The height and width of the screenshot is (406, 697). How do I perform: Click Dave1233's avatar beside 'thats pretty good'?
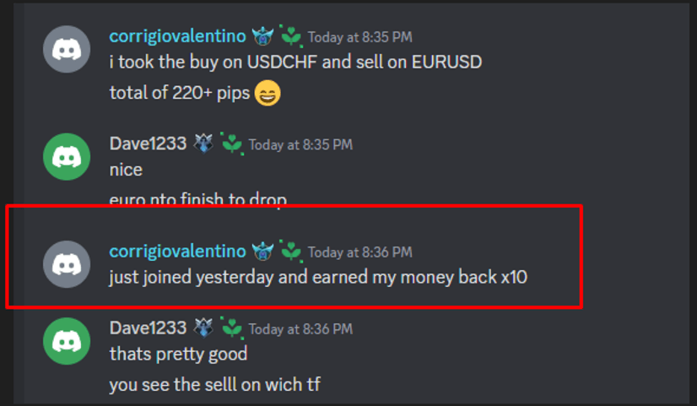67,341
